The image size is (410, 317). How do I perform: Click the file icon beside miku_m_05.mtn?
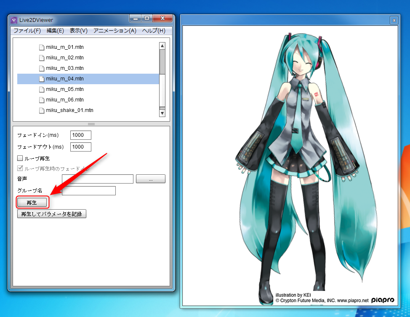pyautogui.click(x=41, y=89)
